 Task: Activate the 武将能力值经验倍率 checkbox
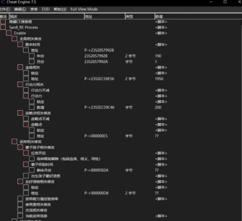(20, 199)
